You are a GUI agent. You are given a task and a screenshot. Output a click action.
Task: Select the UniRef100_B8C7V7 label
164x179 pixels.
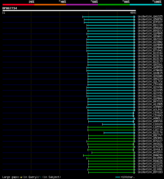click(x=150, y=135)
